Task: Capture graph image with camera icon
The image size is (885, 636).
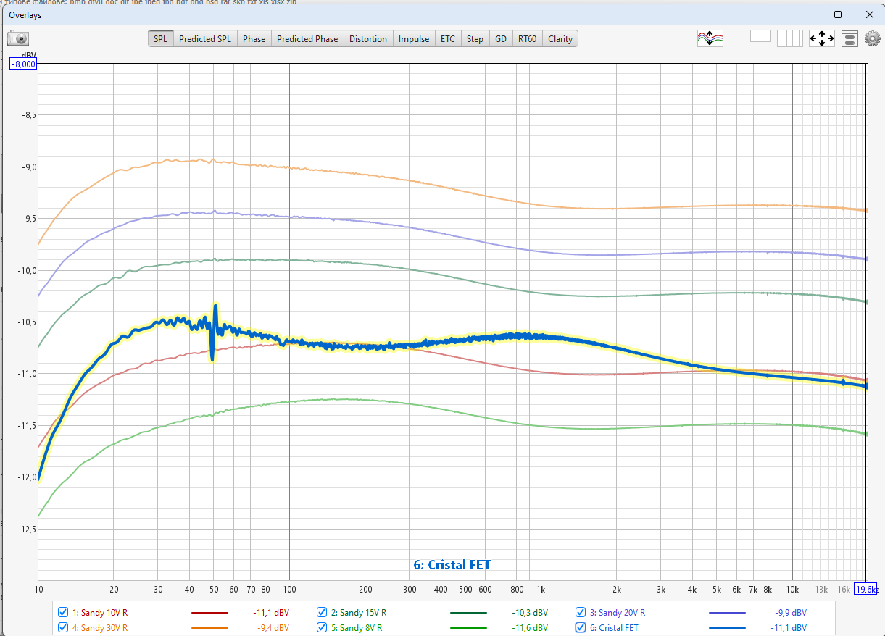Action: (17, 38)
